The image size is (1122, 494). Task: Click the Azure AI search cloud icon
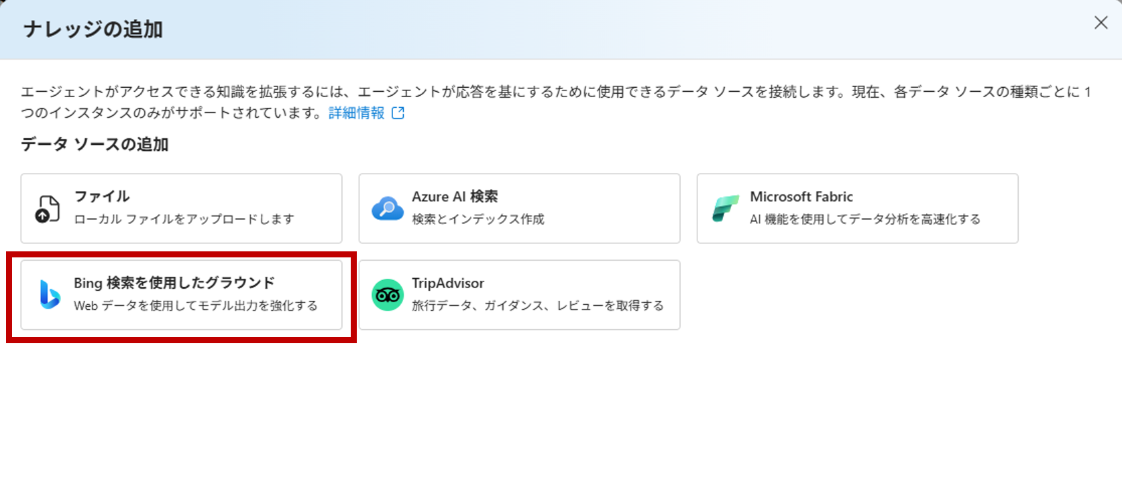click(x=388, y=209)
